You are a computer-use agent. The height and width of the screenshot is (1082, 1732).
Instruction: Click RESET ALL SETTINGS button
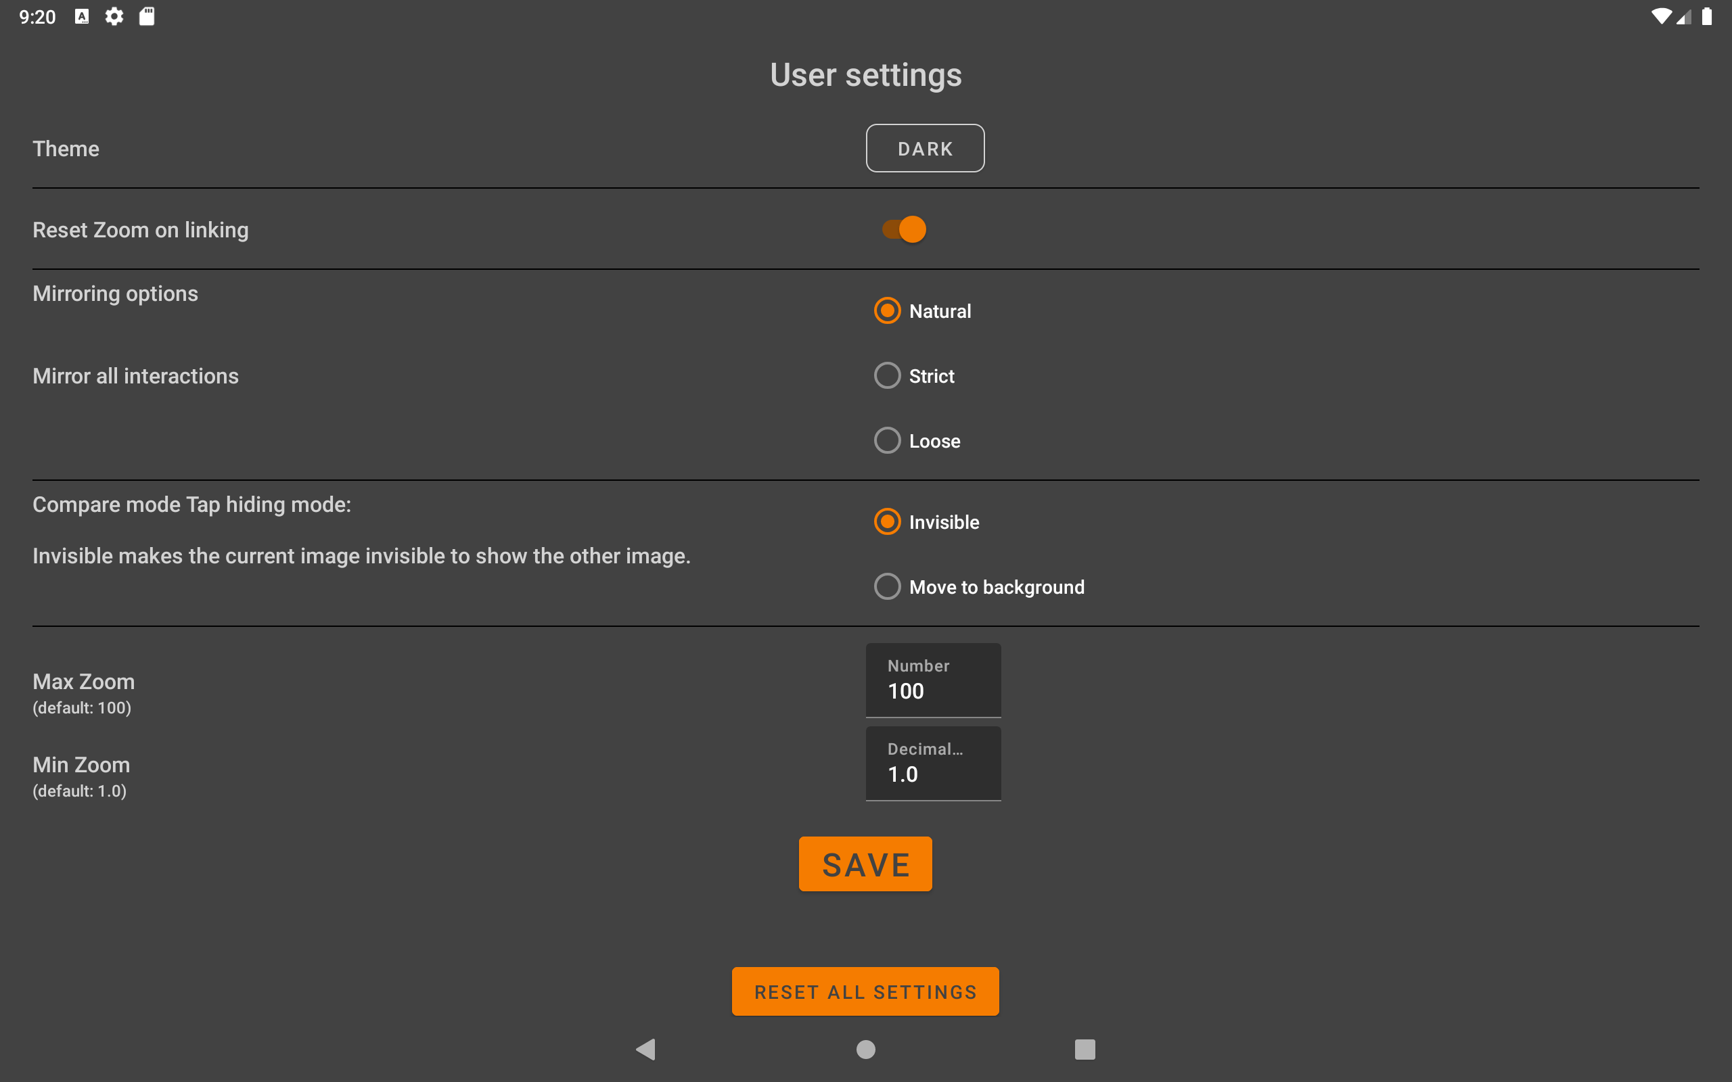pos(865,992)
